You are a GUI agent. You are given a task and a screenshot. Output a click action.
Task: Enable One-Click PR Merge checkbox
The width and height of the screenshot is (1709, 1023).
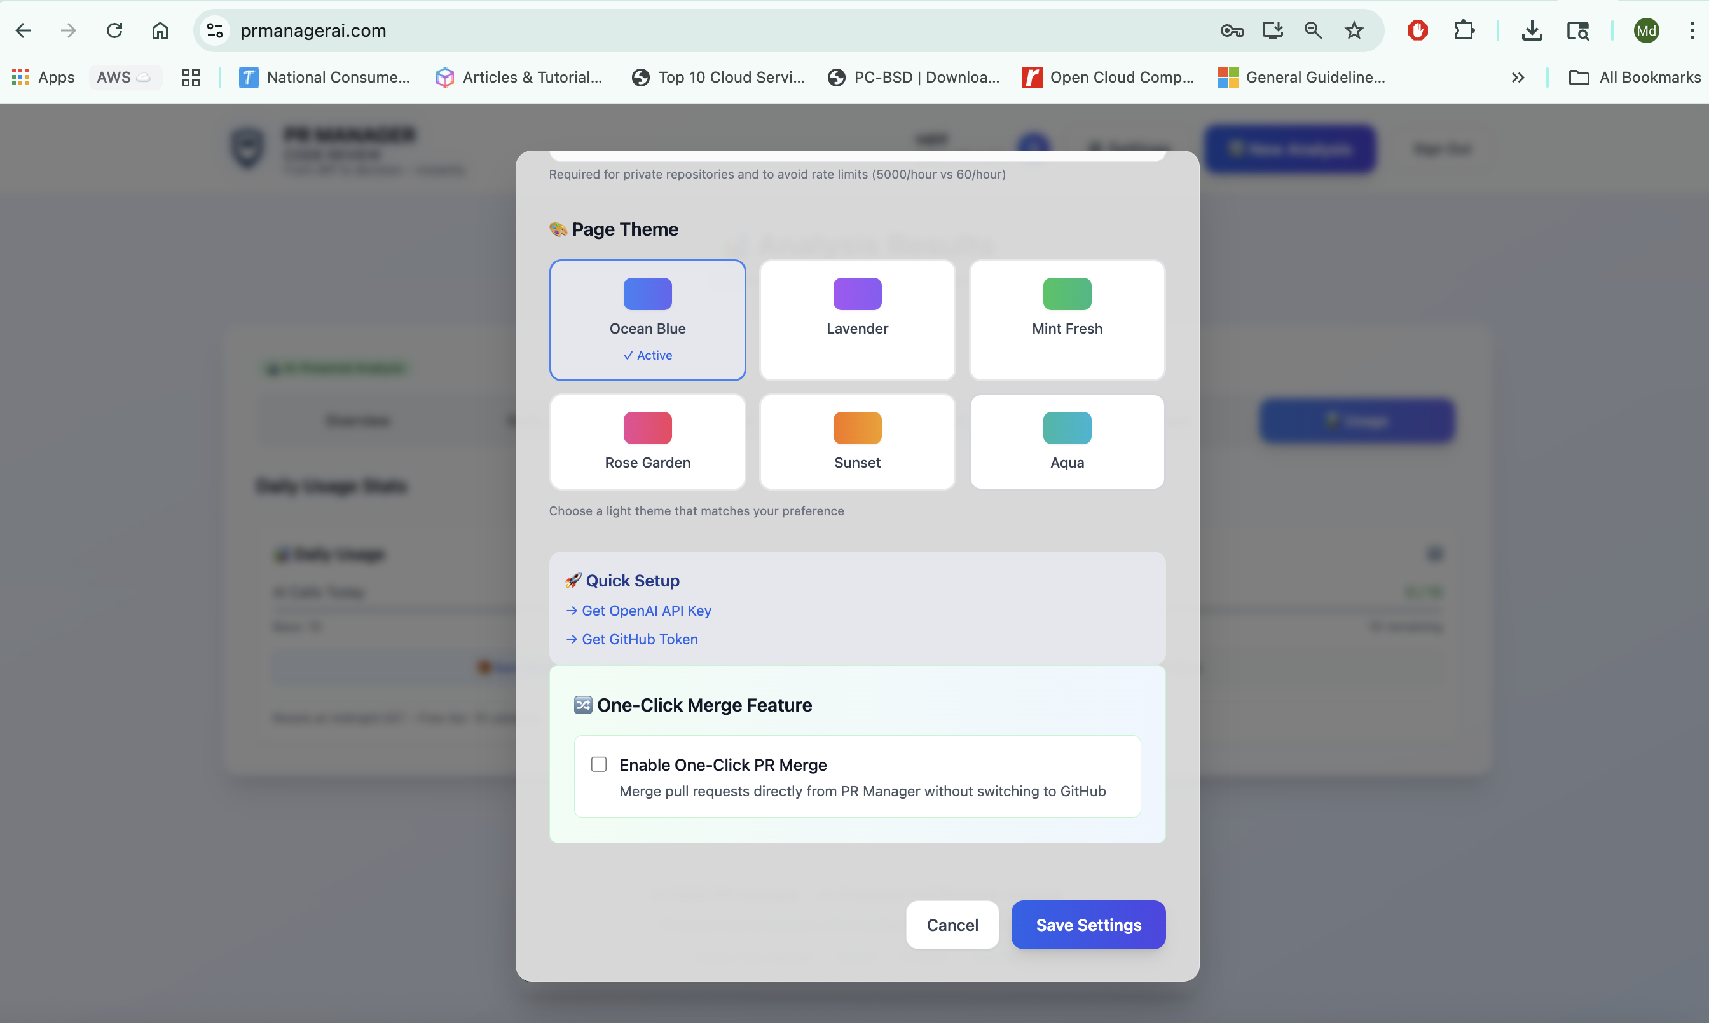[599, 764]
